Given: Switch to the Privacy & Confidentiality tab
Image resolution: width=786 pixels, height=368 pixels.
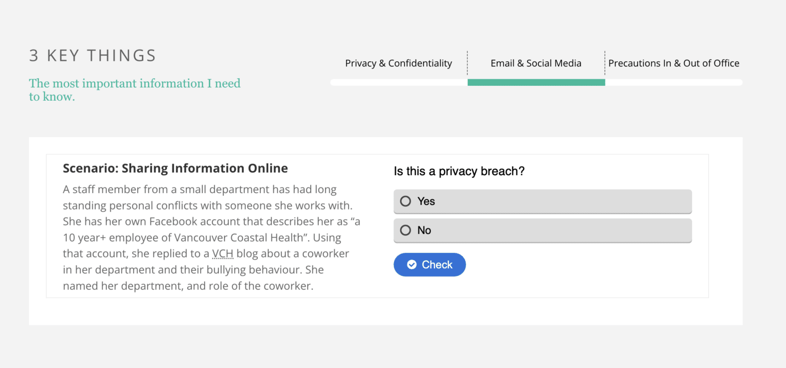Looking at the screenshot, I should point(399,63).
